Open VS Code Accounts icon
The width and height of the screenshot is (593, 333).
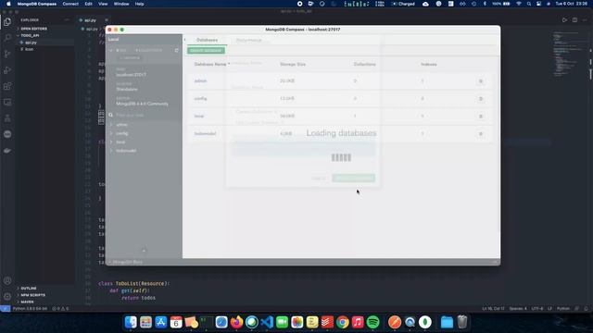(7, 280)
